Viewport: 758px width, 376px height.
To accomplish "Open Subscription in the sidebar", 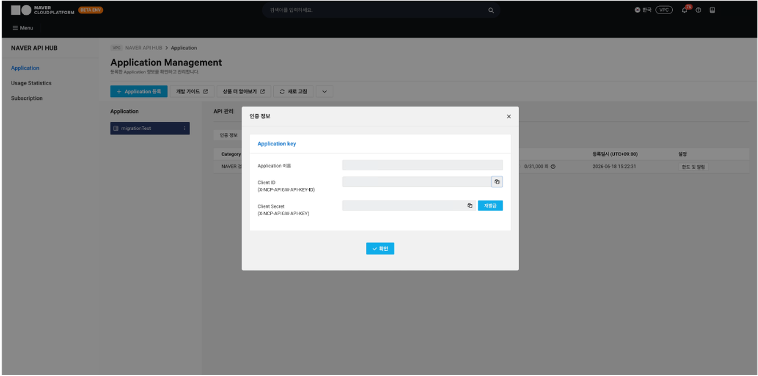I will (x=27, y=98).
